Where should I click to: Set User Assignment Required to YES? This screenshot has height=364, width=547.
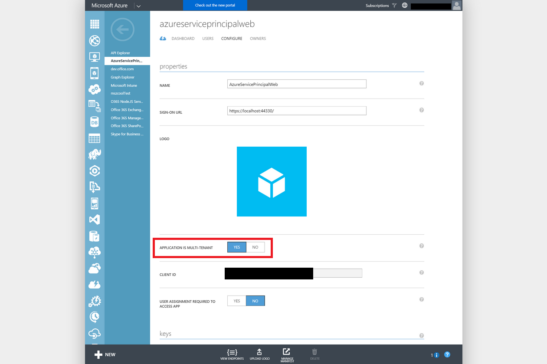coord(237,301)
